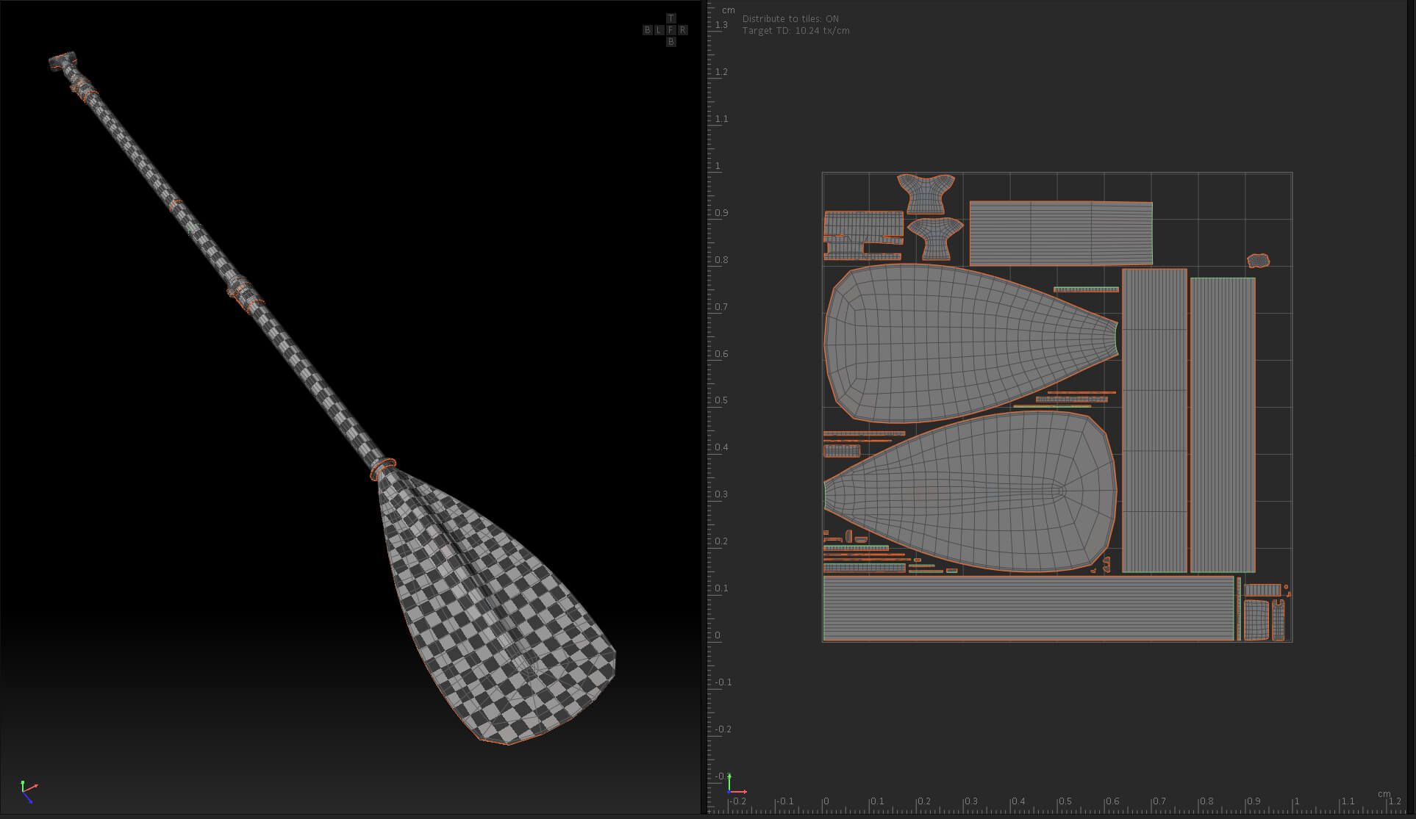This screenshot has width=1416, height=819.
Task: Select the long horizontal UV island at bottom
Action: click(1028, 608)
